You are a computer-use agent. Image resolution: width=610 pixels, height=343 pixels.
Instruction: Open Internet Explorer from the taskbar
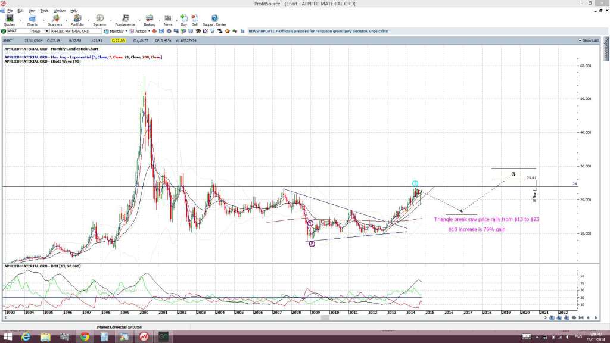pos(26,337)
